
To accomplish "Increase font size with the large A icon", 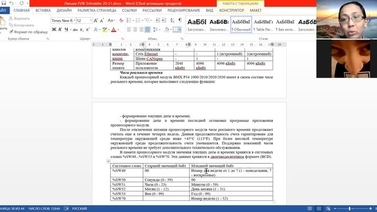I will (95, 21).
